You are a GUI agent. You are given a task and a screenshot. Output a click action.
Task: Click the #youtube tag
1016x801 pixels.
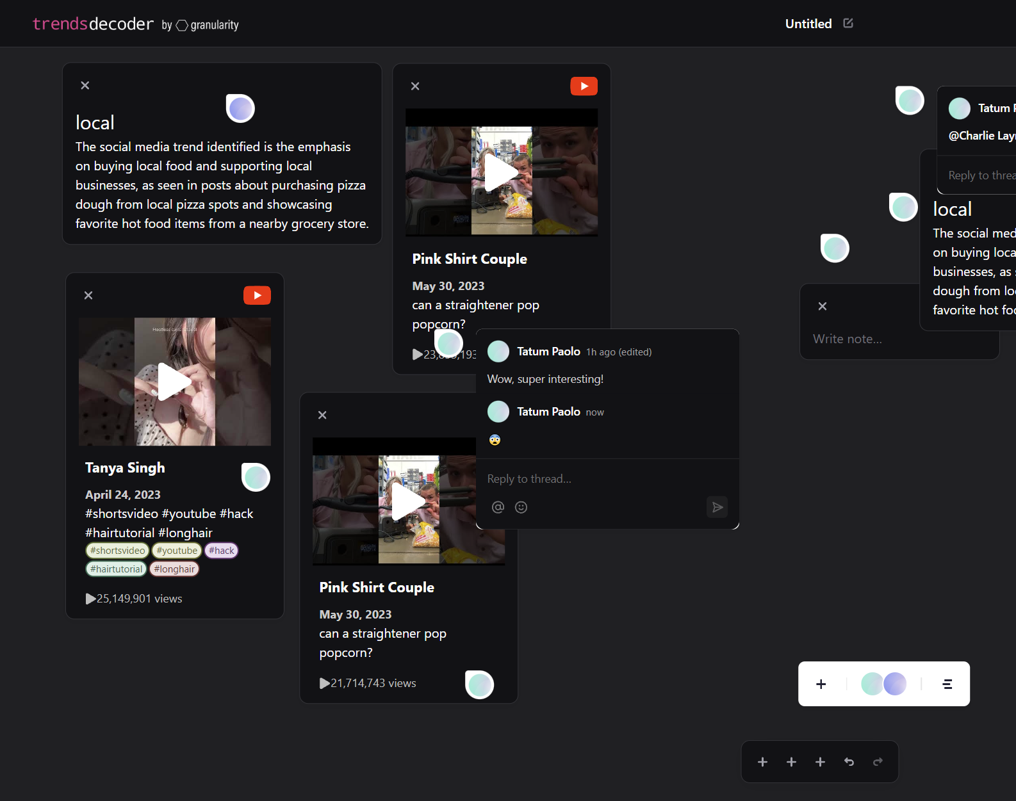coord(177,551)
